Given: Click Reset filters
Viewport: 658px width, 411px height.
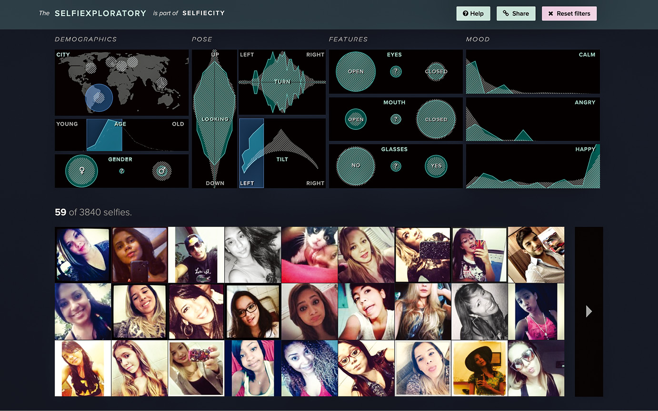Looking at the screenshot, I should coord(569,13).
